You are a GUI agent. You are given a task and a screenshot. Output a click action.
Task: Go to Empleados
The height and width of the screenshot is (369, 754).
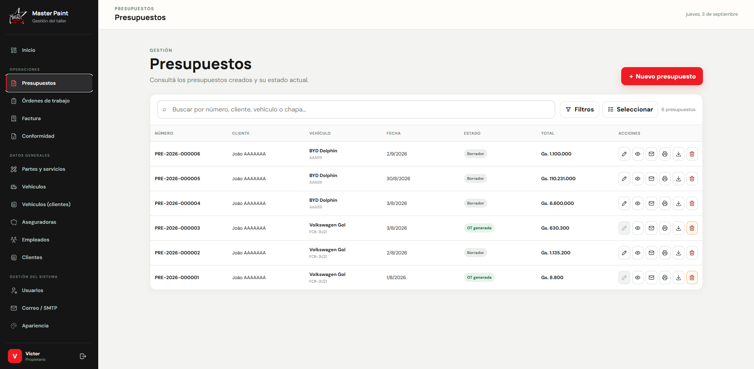tap(49, 240)
